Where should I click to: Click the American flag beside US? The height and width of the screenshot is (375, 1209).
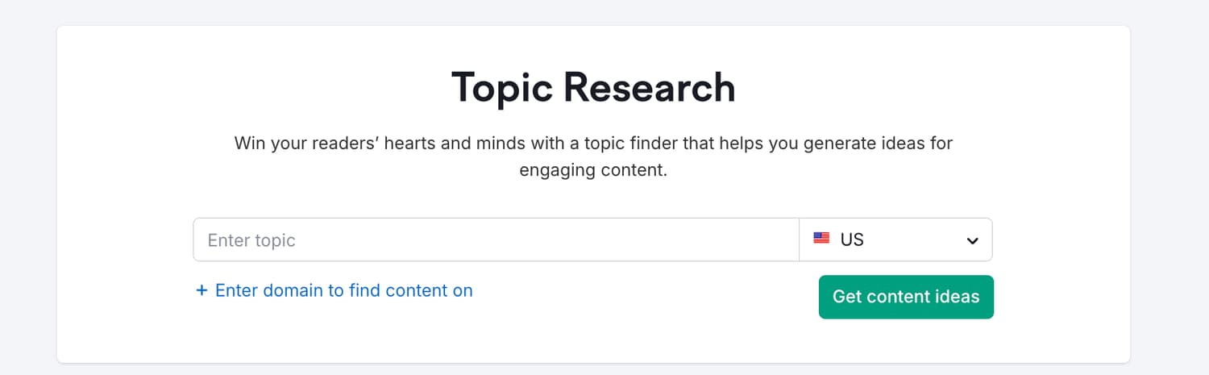point(821,239)
